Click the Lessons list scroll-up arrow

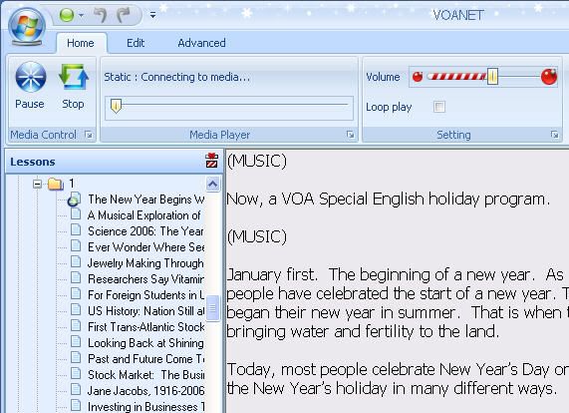pos(212,185)
